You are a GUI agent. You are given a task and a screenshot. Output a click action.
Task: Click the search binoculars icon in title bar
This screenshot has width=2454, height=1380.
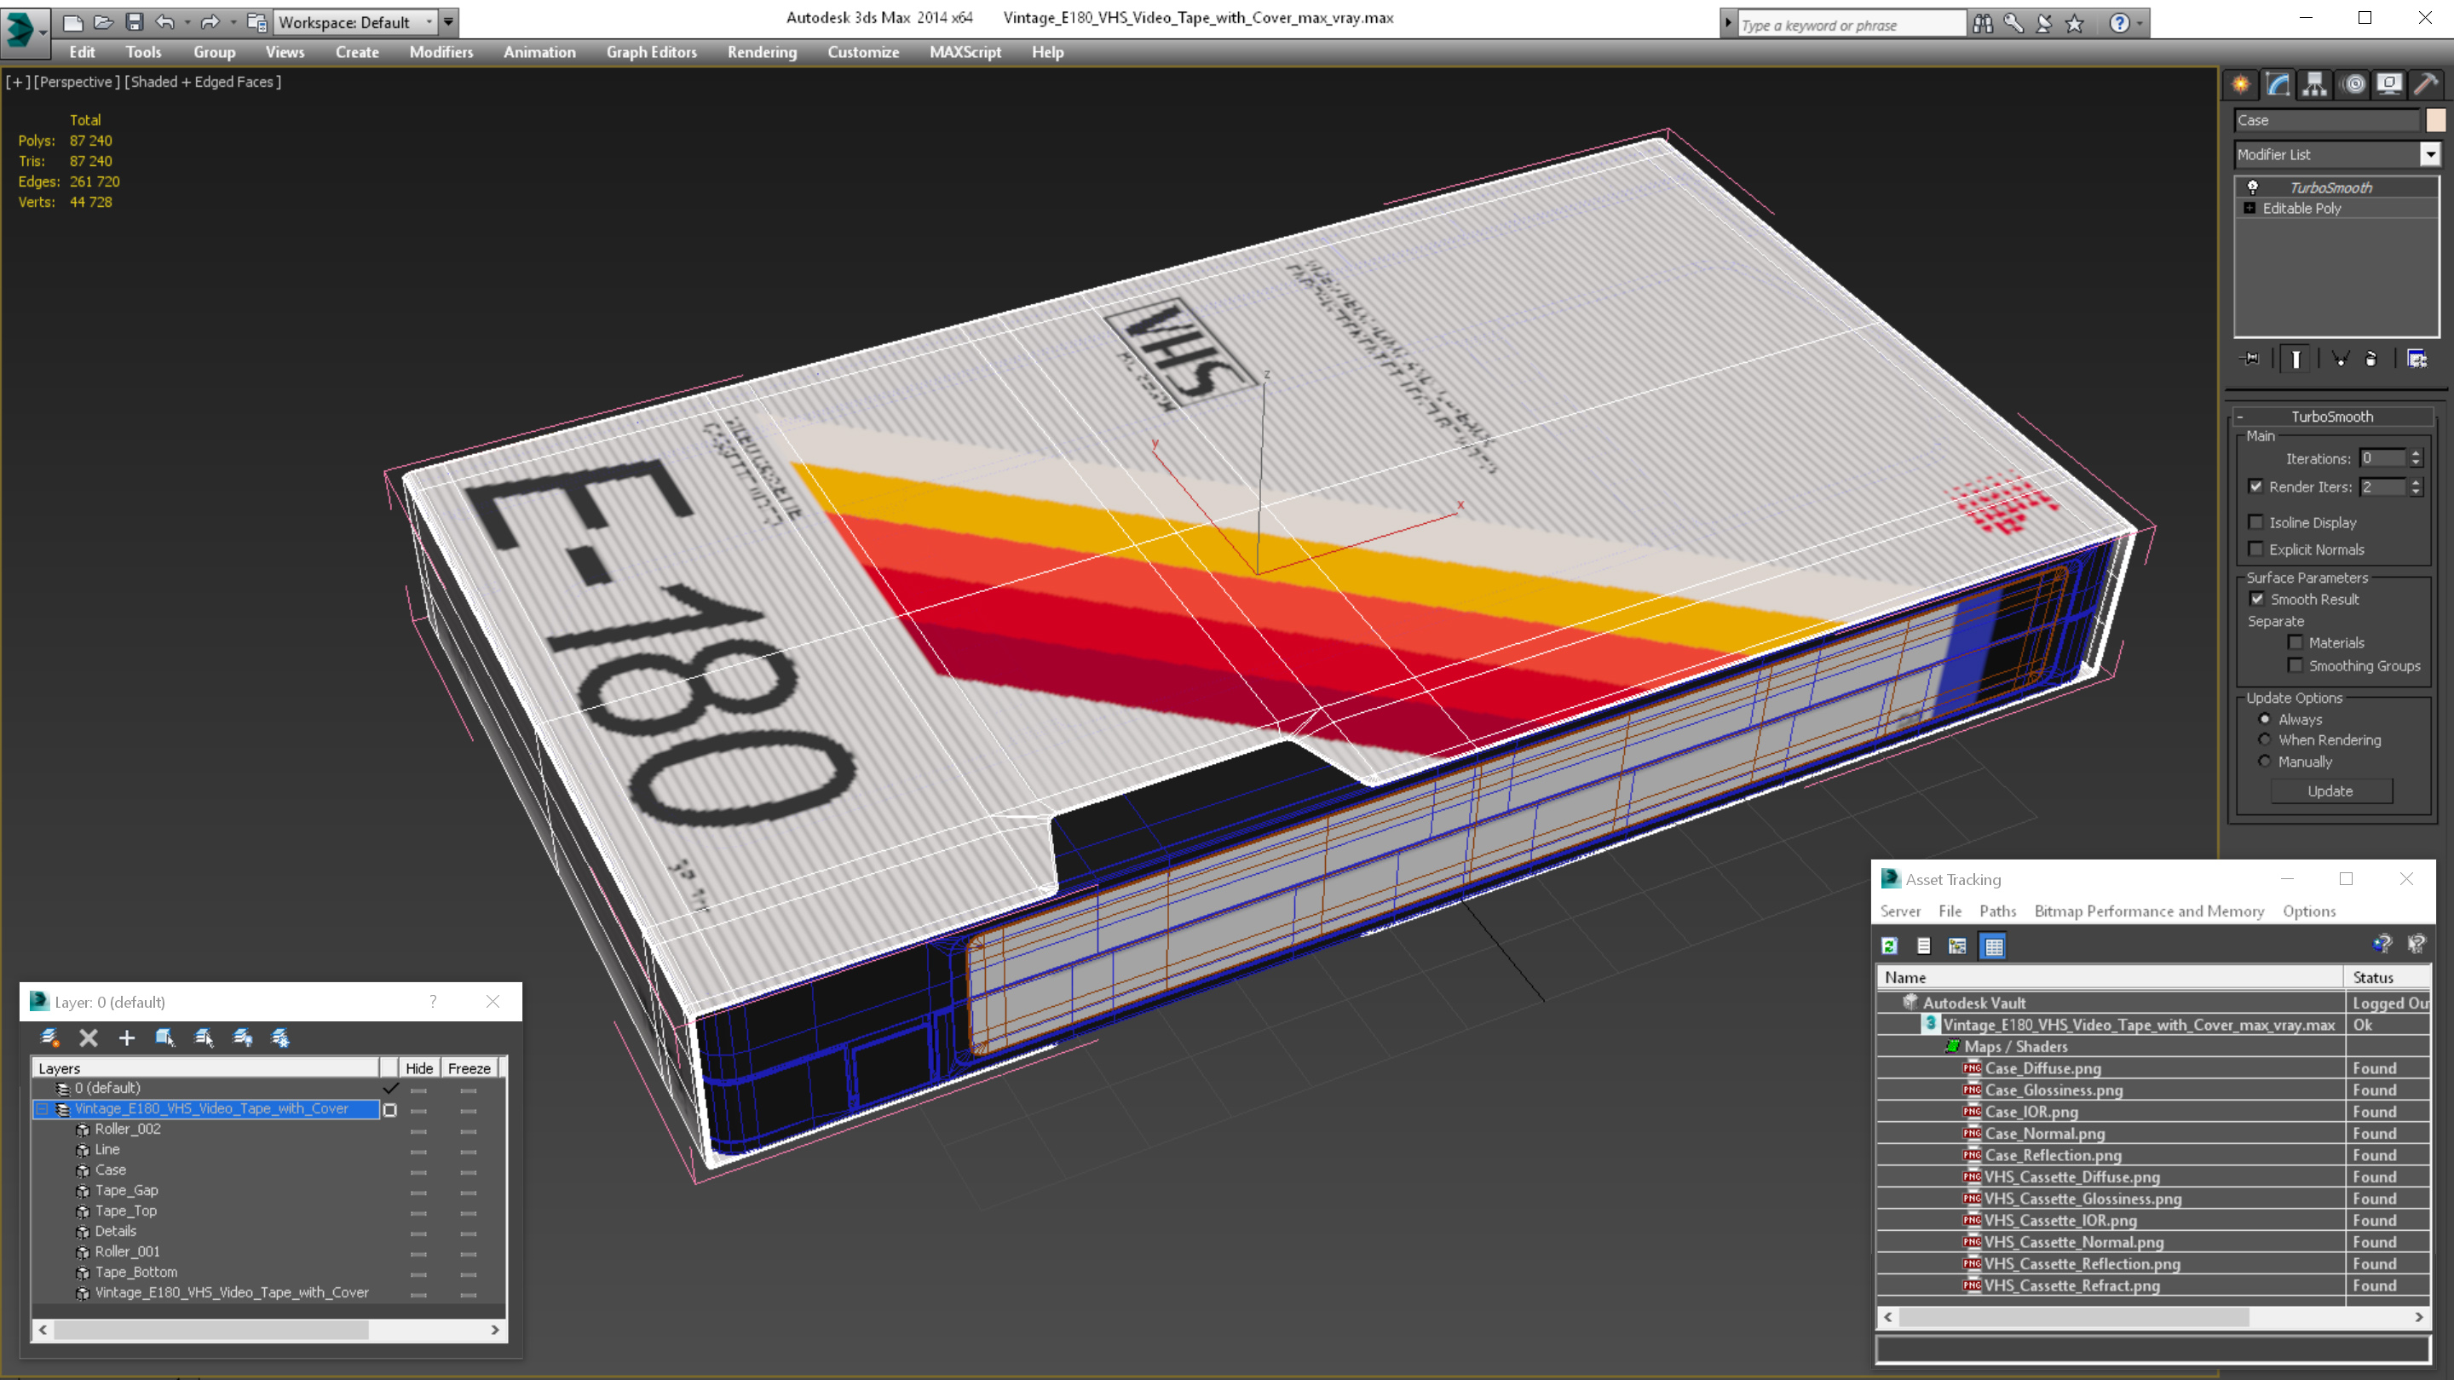1983,24
